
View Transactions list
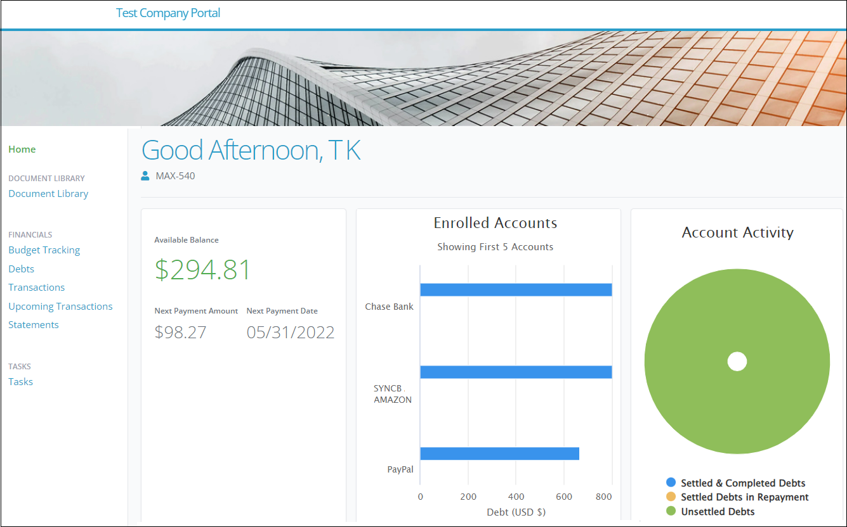pos(37,288)
